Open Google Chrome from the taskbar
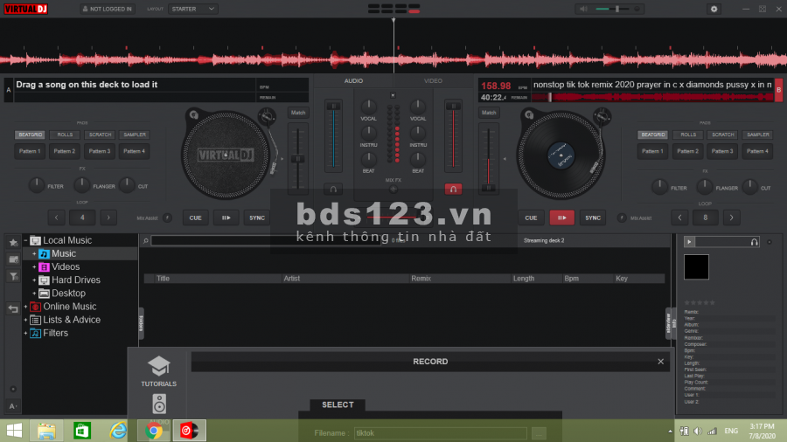The image size is (787, 442). coord(154,431)
